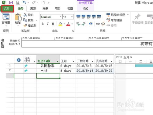Image resolution: width=153 pixels, height=115 pixels.
Task: Open the 任务名称 column filter arrow
Action: click(x=58, y=61)
